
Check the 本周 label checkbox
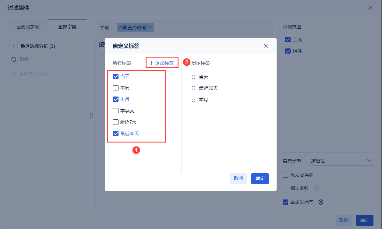click(x=116, y=88)
